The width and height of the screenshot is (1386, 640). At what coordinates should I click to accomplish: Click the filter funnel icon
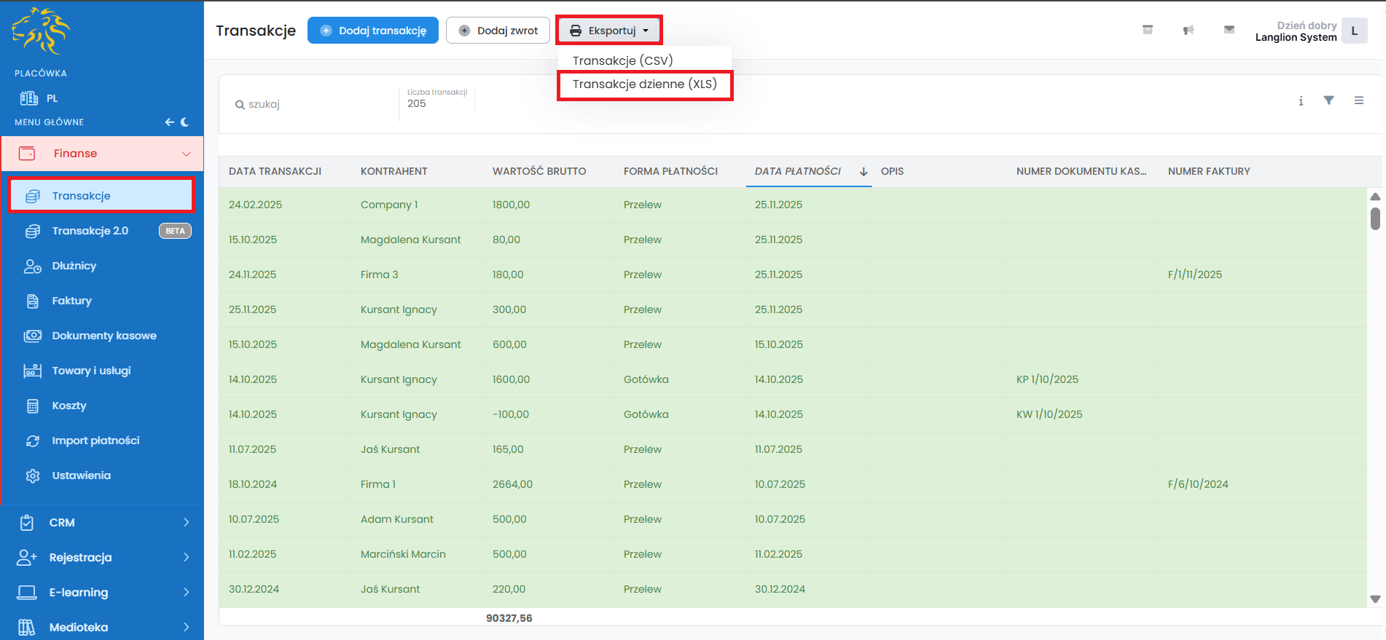(1328, 100)
